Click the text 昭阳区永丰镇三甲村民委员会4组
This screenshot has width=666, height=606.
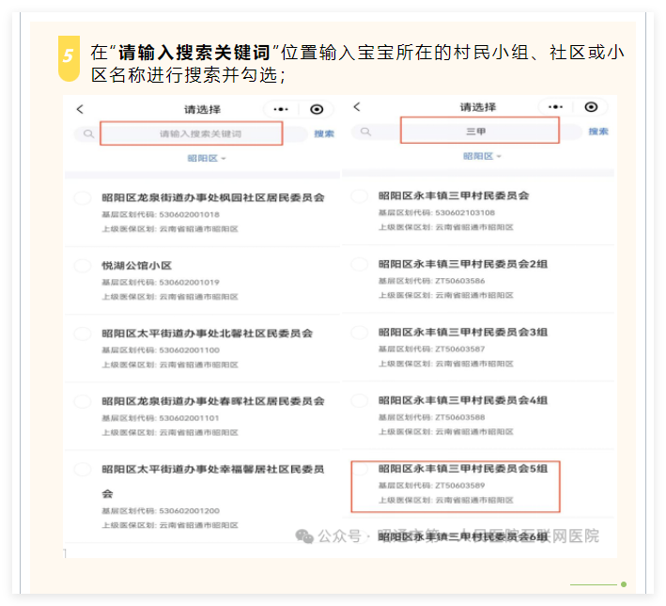[x=463, y=400]
